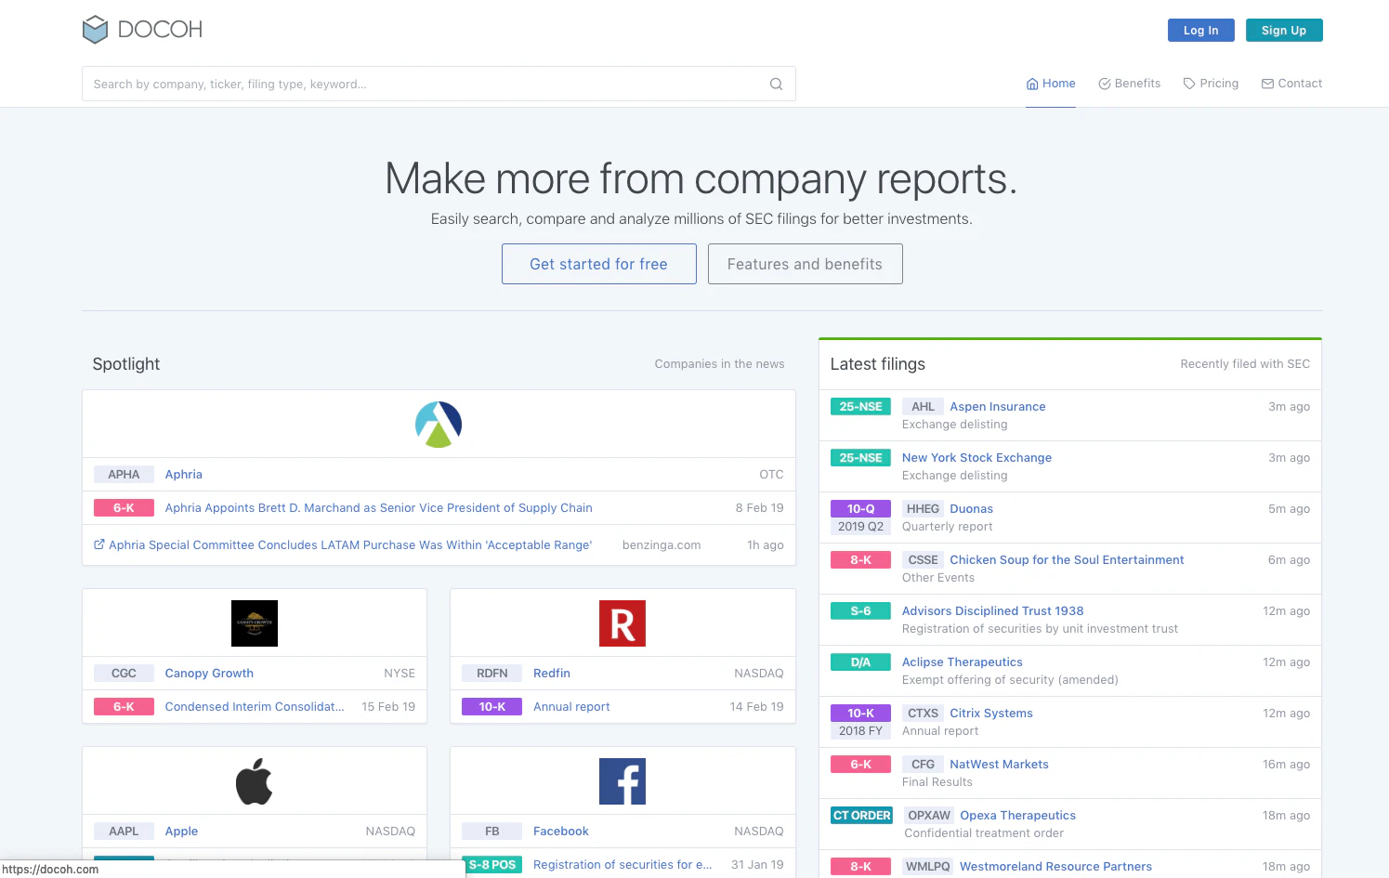Viewport: 1389px width, 878px height.
Task: Open Advisors Disciplined Trust 1938 link
Action: [x=993, y=611]
